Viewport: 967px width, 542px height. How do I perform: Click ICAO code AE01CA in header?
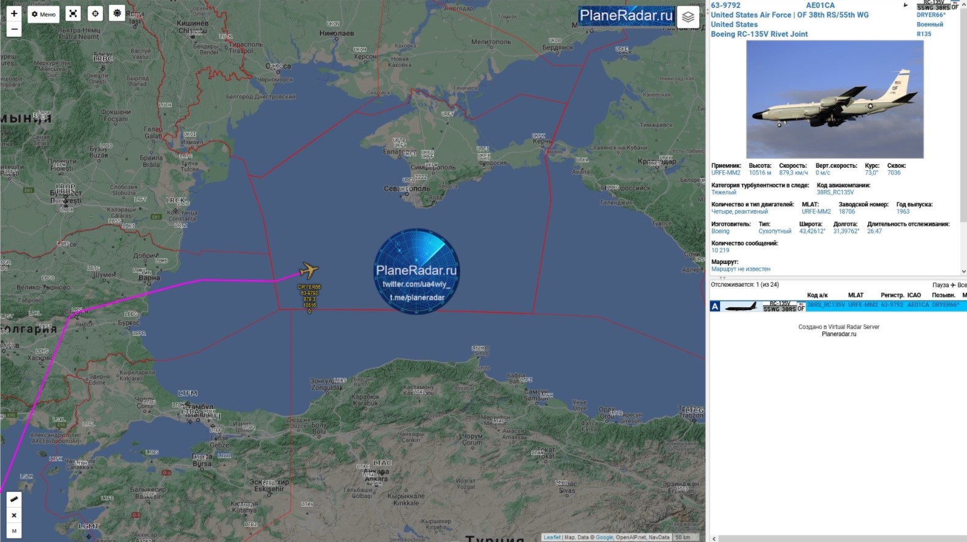click(x=820, y=5)
